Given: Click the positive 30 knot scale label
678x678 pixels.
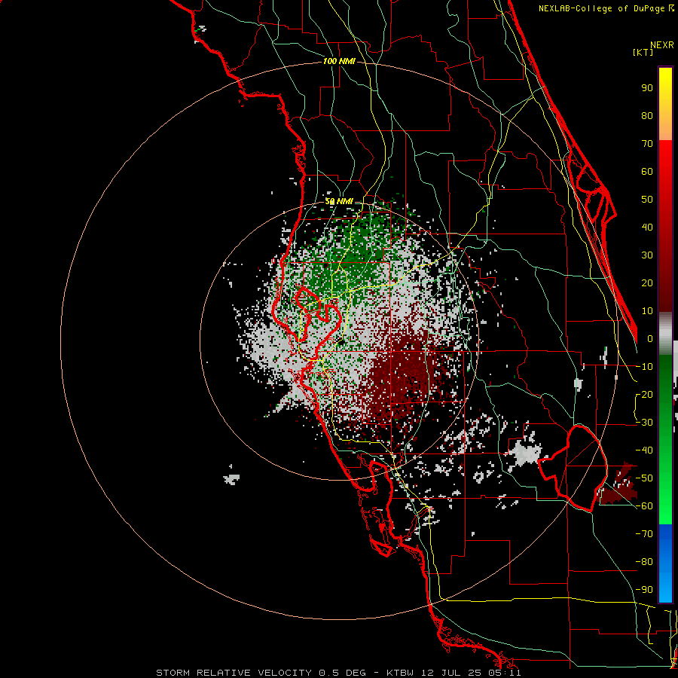Looking at the screenshot, I should click(647, 255).
